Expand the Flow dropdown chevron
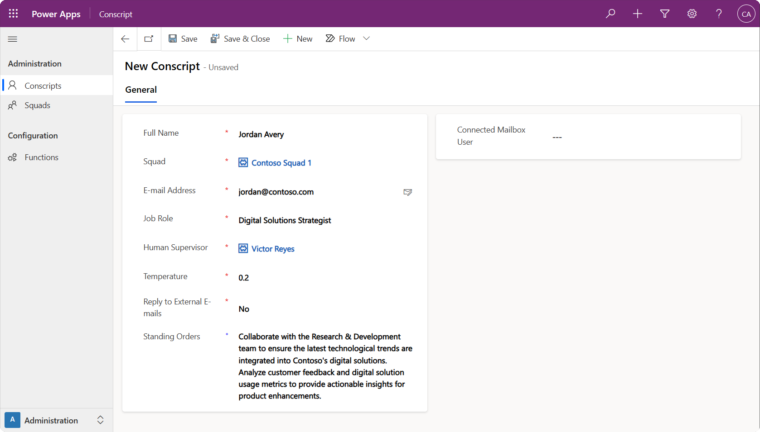Viewport: 760px width, 432px height. [x=367, y=39]
